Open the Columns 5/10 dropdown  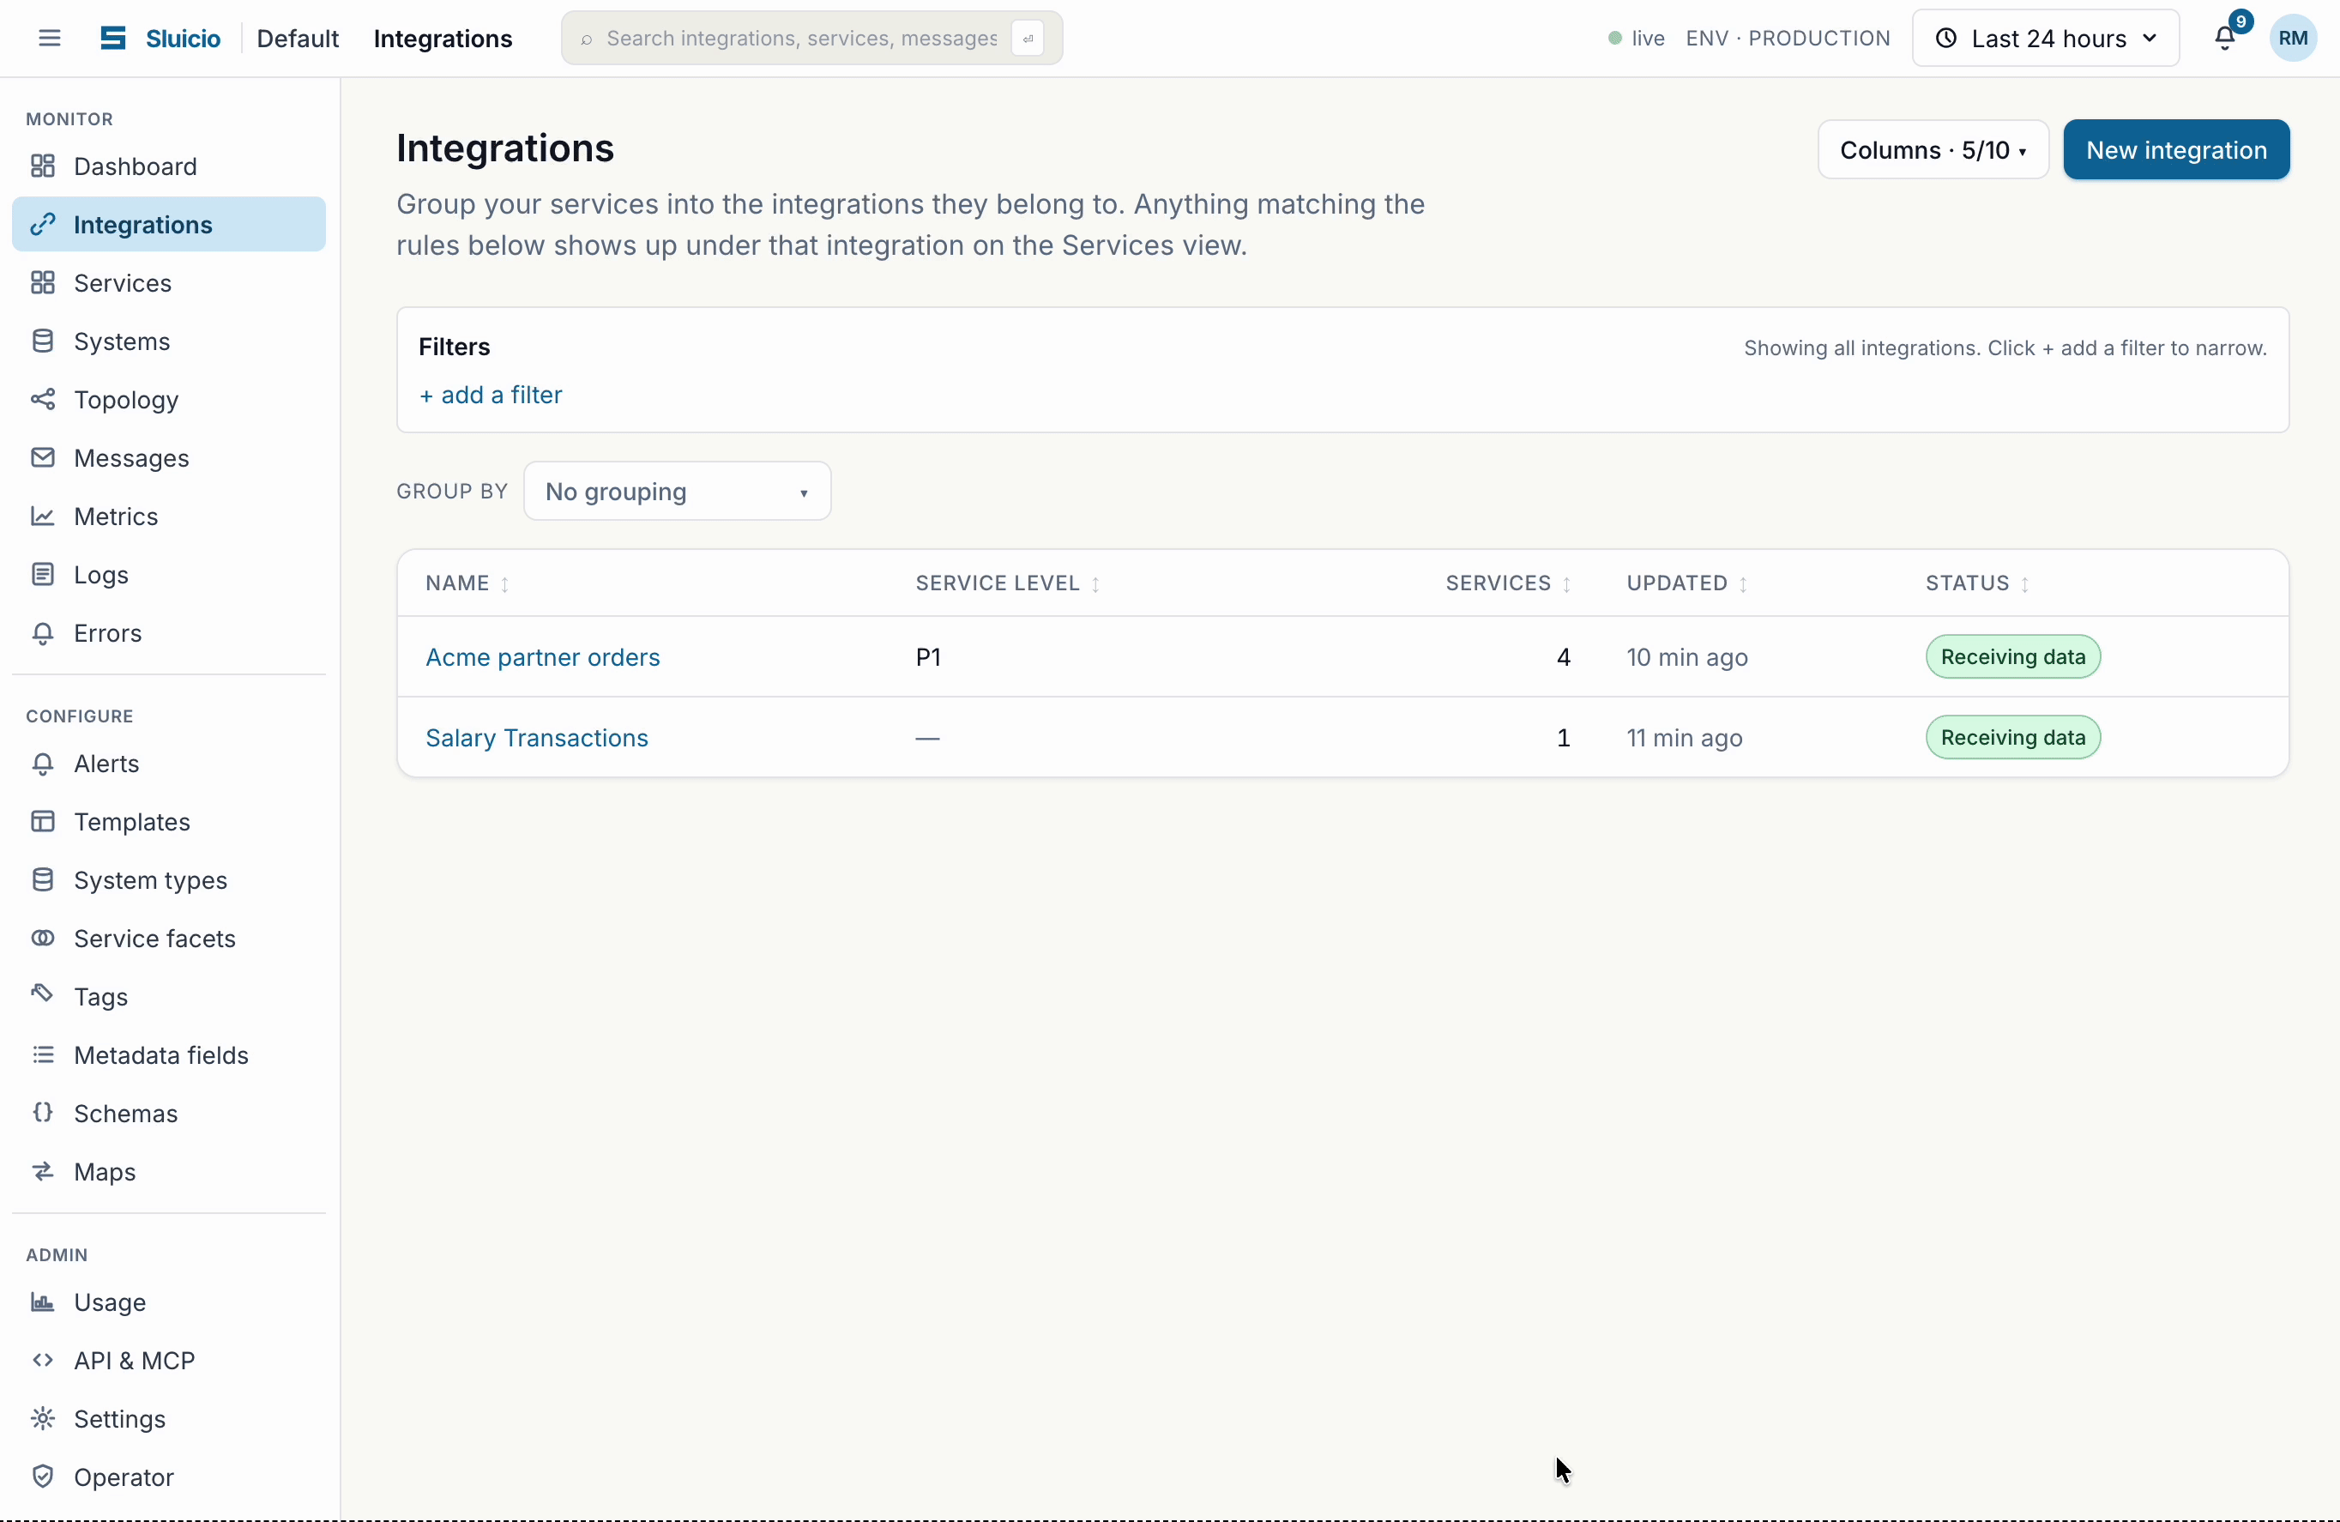click(x=1933, y=149)
